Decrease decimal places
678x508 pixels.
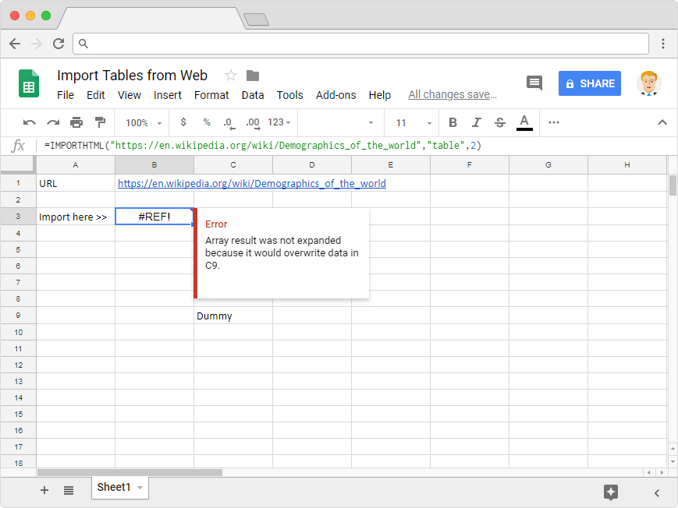click(x=229, y=123)
